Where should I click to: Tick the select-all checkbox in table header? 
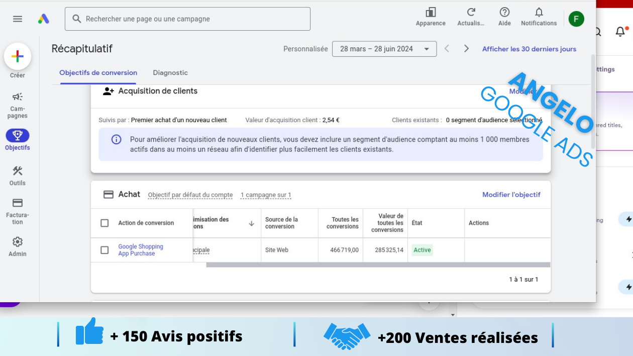(x=104, y=223)
